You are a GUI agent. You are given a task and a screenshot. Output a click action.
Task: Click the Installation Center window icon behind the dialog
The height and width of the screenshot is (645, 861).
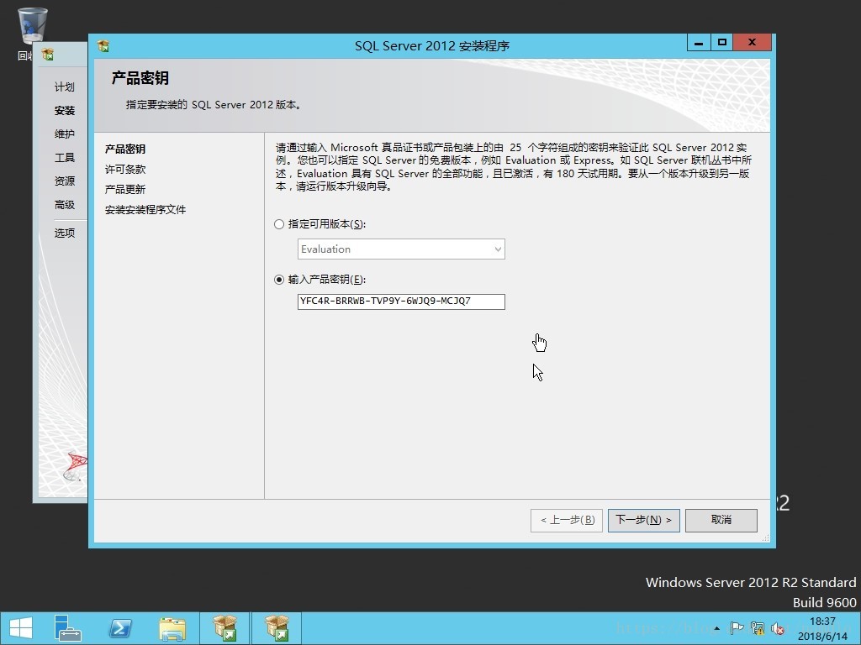pos(48,55)
